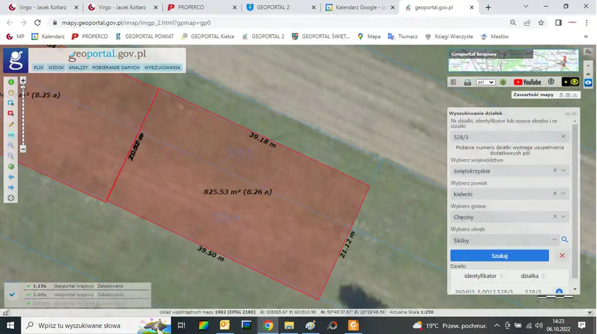This screenshot has height=334, width=597.
Task: Open the YouTube link icon
Action: tap(527, 82)
